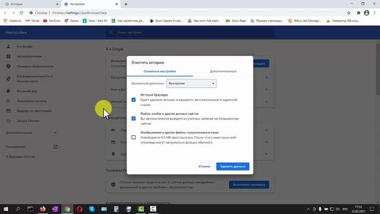Viewport: 380px width, 214px height.
Task: Open the volume control in tray
Action: [x=338, y=209]
